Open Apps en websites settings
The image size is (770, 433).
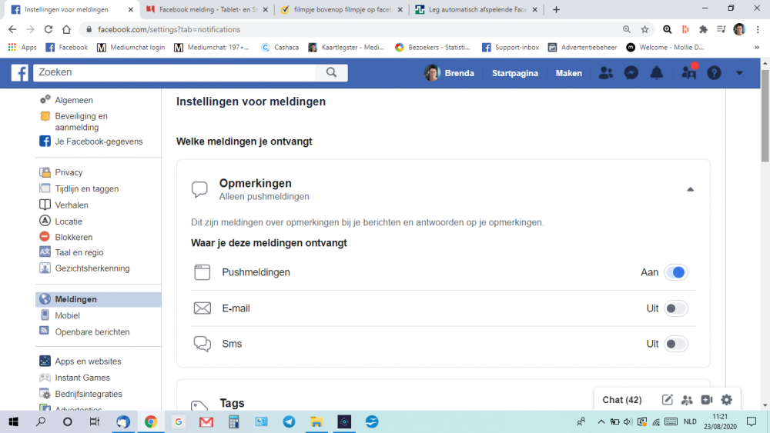pyautogui.click(x=88, y=361)
